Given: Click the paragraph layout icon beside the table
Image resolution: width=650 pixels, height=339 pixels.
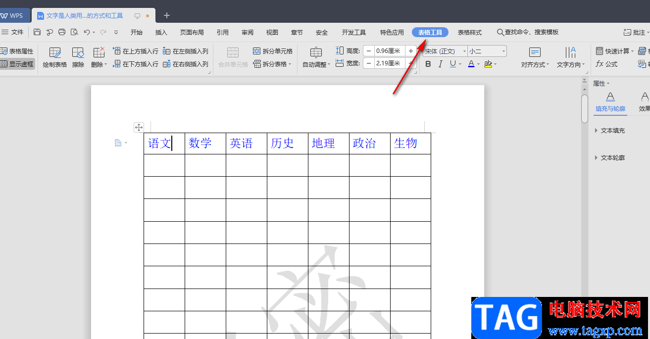Looking at the screenshot, I should [118, 143].
